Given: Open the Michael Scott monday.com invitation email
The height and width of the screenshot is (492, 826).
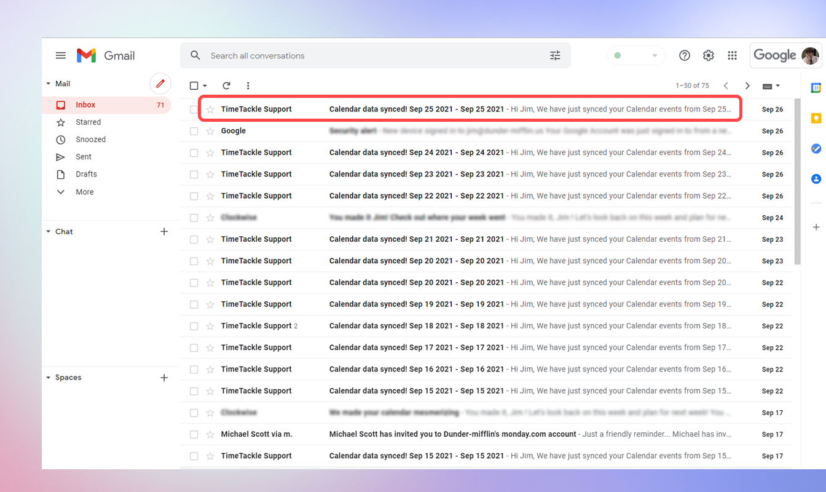Looking at the screenshot, I should (x=486, y=434).
